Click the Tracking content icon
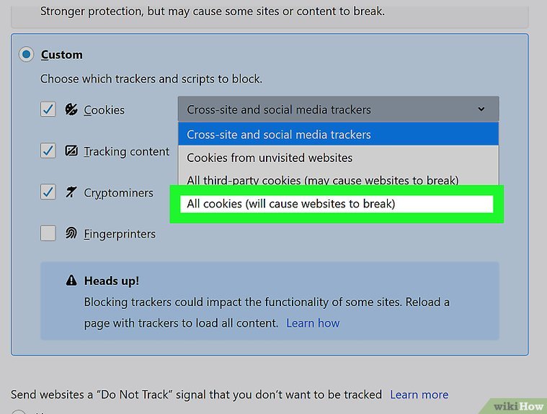The width and height of the screenshot is (547, 414). 71,151
